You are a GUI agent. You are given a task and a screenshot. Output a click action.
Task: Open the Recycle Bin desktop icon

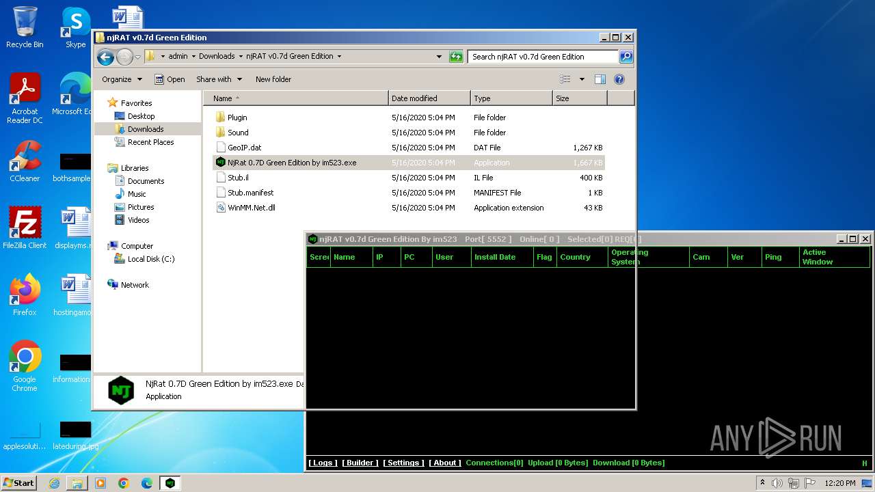click(x=25, y=27)
